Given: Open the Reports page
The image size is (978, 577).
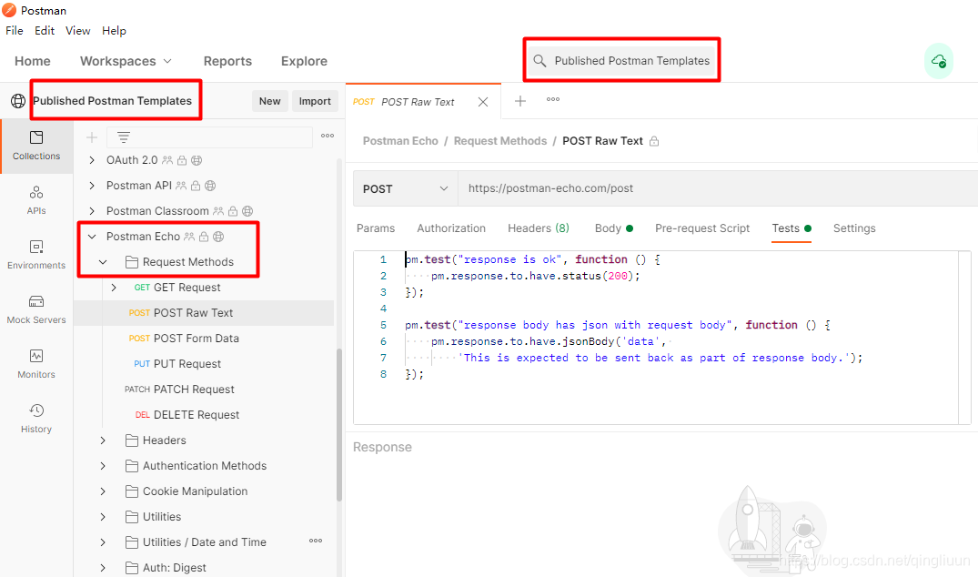Looking at the screenshot, I should point(227,61).
